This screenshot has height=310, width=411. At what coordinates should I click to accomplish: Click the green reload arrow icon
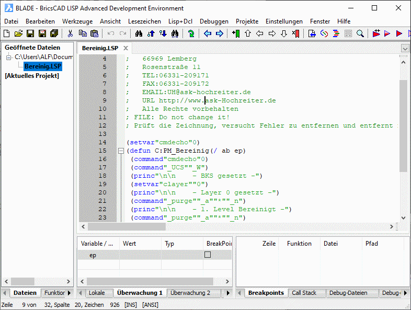tap(191, 33)
